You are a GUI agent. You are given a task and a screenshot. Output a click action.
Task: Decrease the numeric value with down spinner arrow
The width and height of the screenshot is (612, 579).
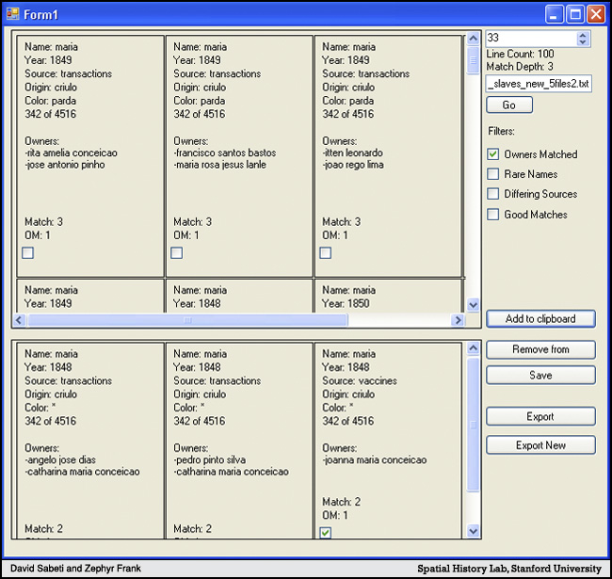pyautogui.click(x=583, y=42)
